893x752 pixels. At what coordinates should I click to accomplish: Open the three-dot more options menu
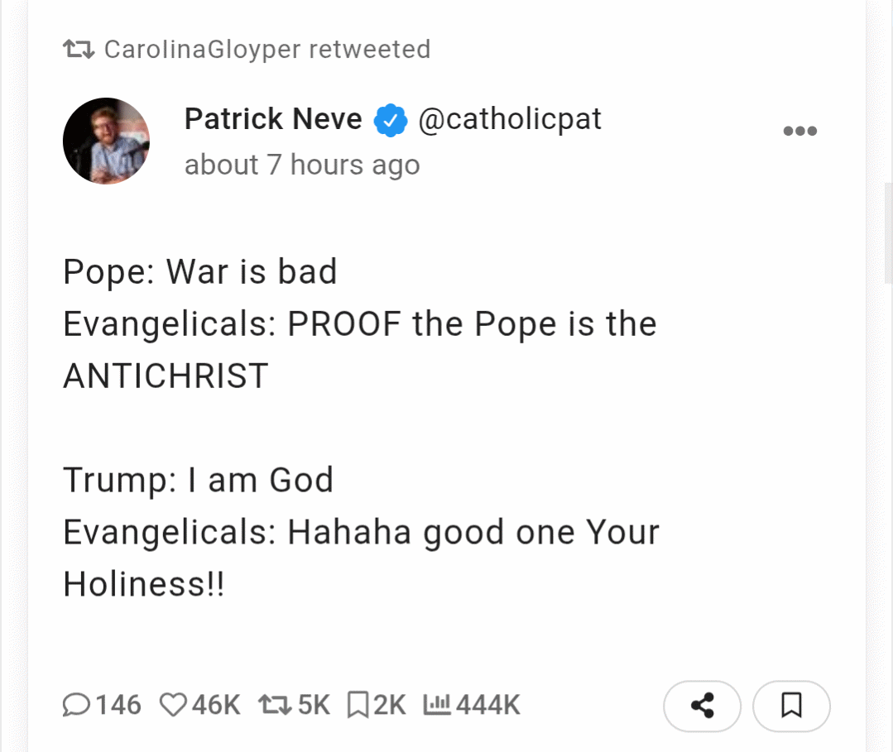pos(800,131)
